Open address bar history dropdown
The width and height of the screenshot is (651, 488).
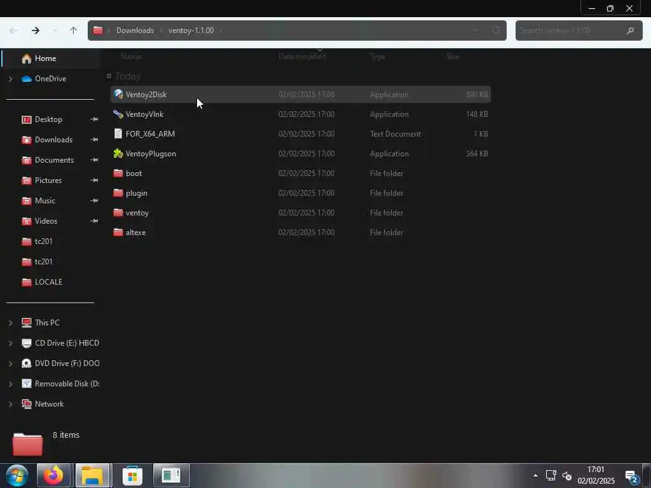[x=476, y=30]
